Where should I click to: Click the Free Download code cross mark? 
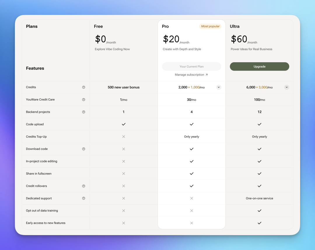point(124,149)
